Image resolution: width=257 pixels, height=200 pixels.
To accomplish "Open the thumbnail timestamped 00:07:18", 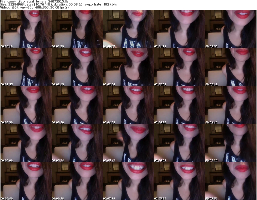I will point(128,181).
